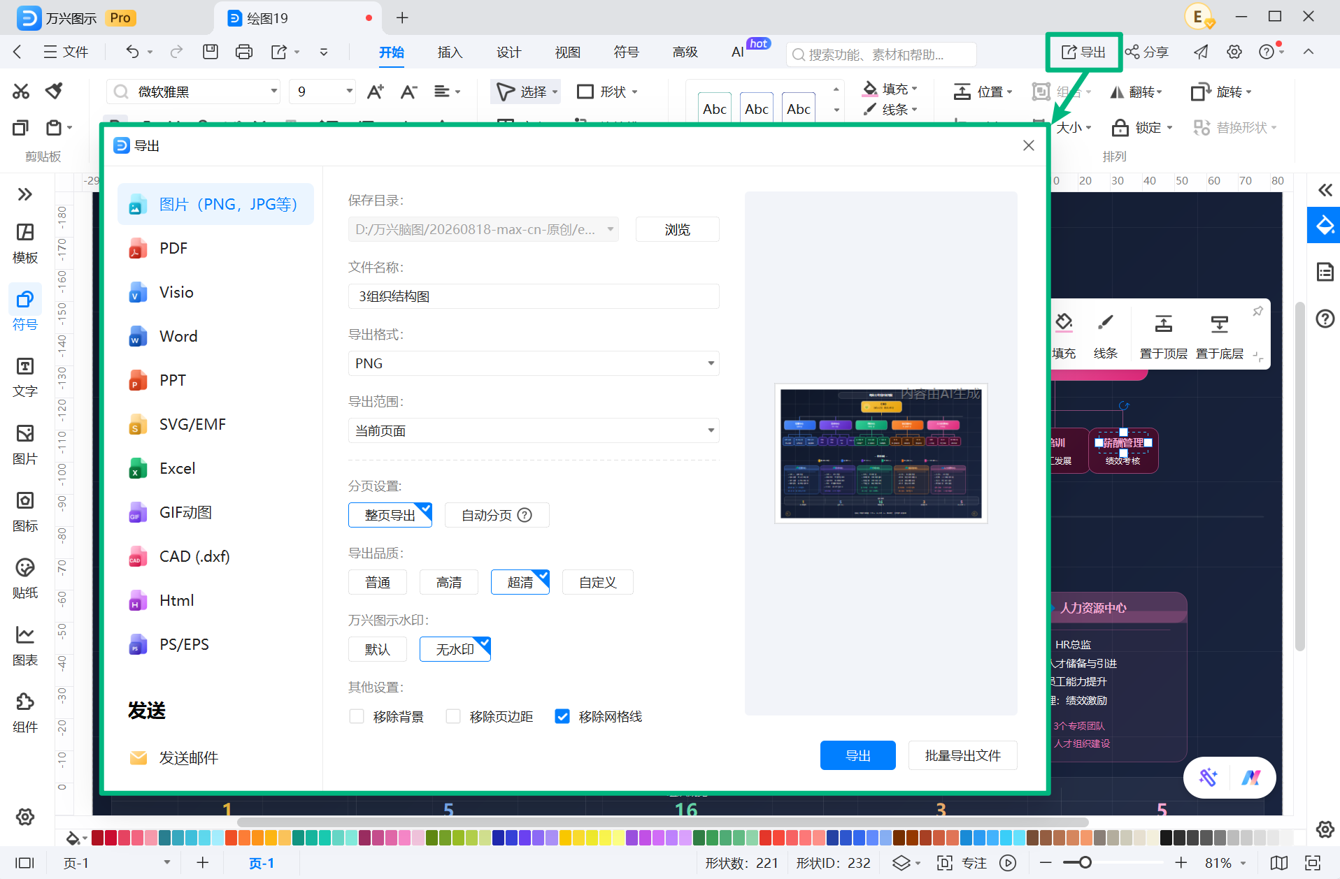Click the blue 导出 button in dialog
Viewport: 1340px width, 879px height.
(x=858, y=755)
